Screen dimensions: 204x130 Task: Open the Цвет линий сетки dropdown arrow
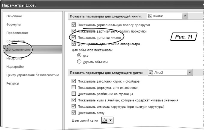click(x=111, y=121)
